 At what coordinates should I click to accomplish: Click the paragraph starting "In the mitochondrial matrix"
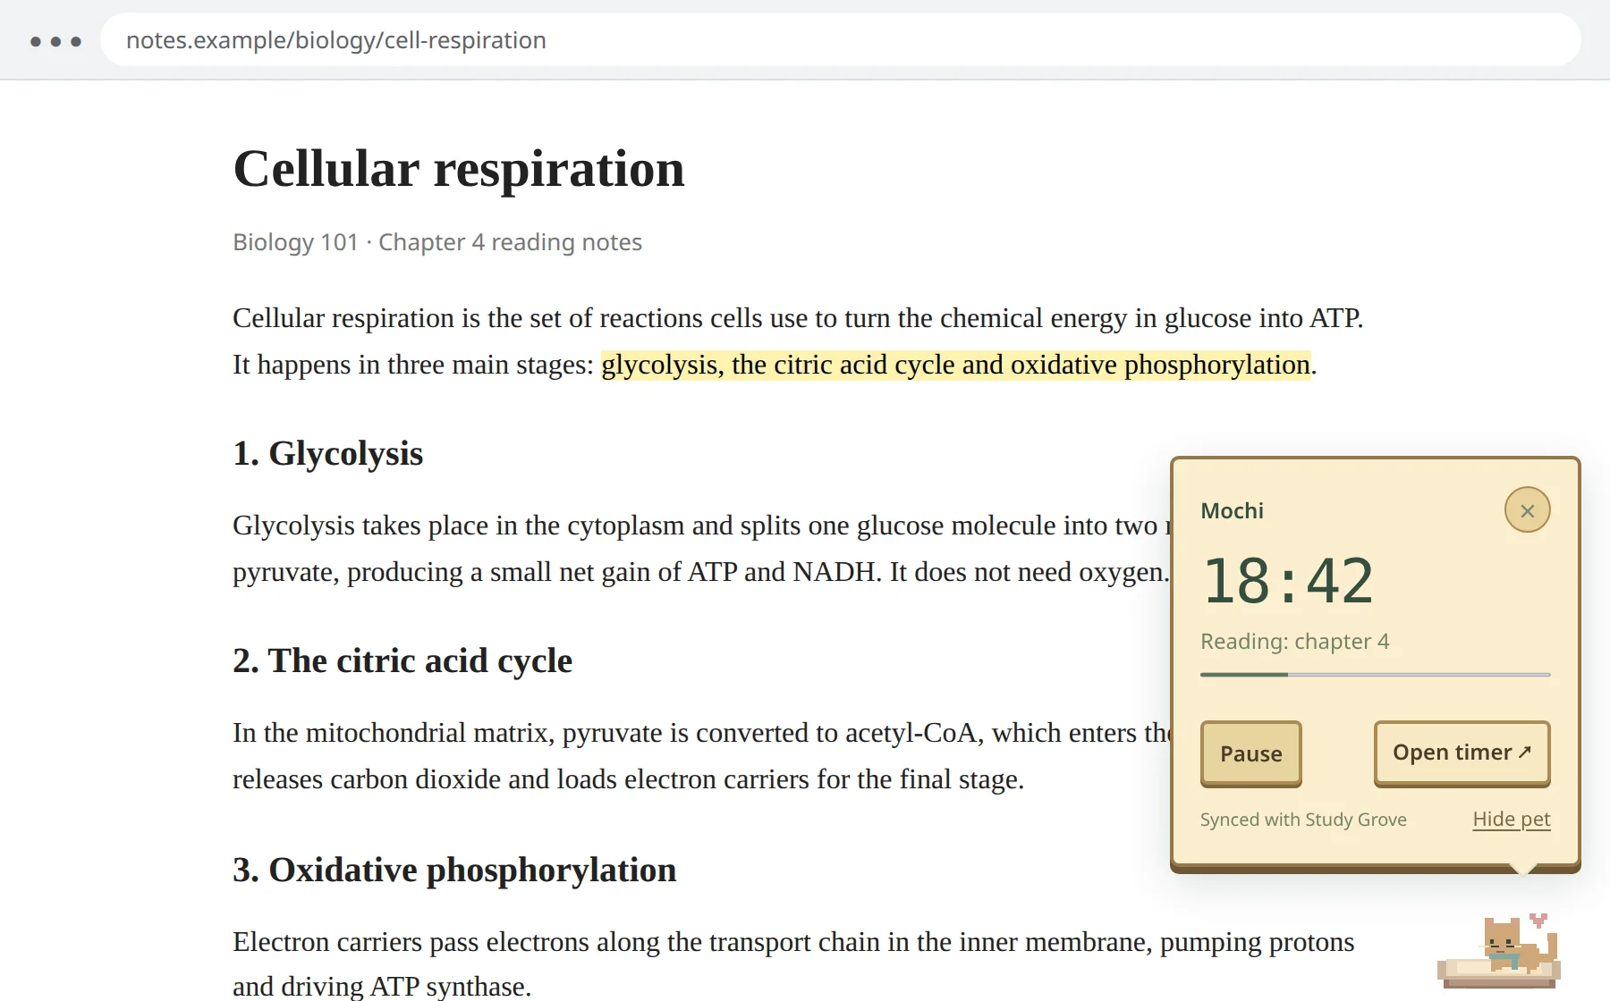point(701,756)
